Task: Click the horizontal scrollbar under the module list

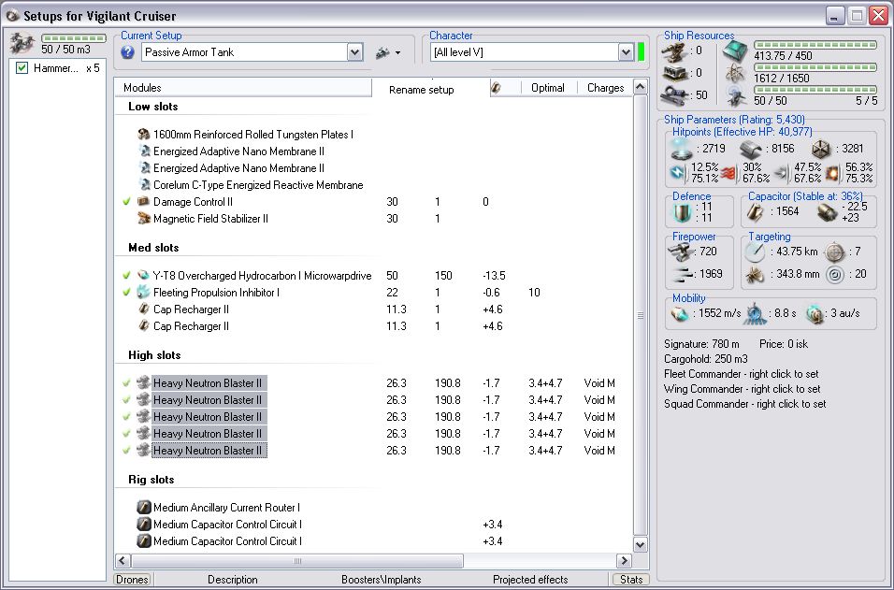Action: click(x=299, y=562)
